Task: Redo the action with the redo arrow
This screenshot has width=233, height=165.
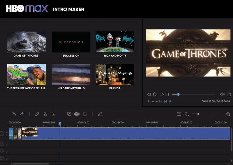Action: [22, 114]
